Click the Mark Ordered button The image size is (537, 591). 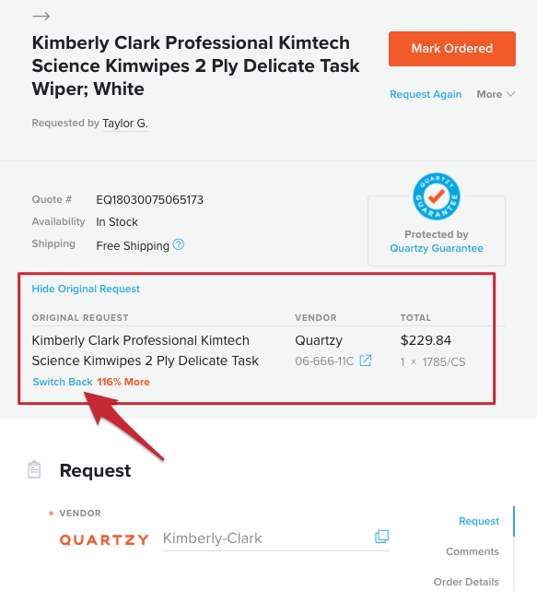click(x=452, y=49)
